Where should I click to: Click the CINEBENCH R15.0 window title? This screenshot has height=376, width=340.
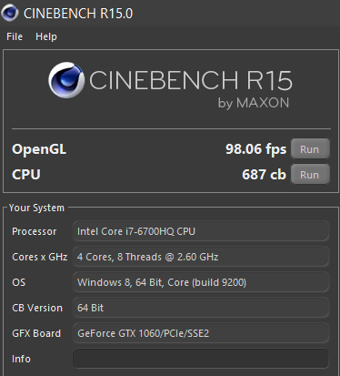78,14
